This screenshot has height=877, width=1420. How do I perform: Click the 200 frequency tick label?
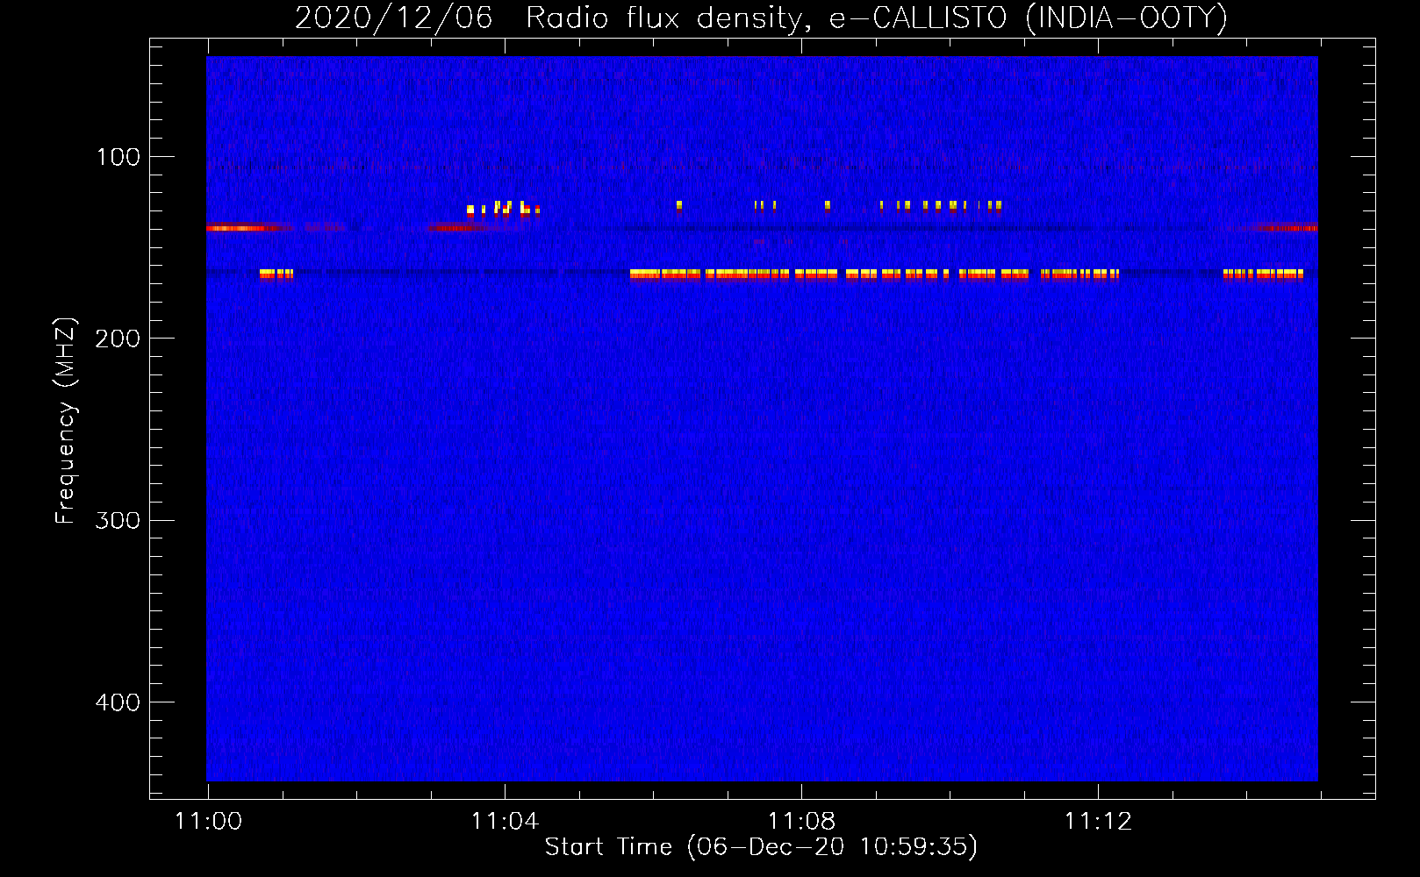point(118,339)
